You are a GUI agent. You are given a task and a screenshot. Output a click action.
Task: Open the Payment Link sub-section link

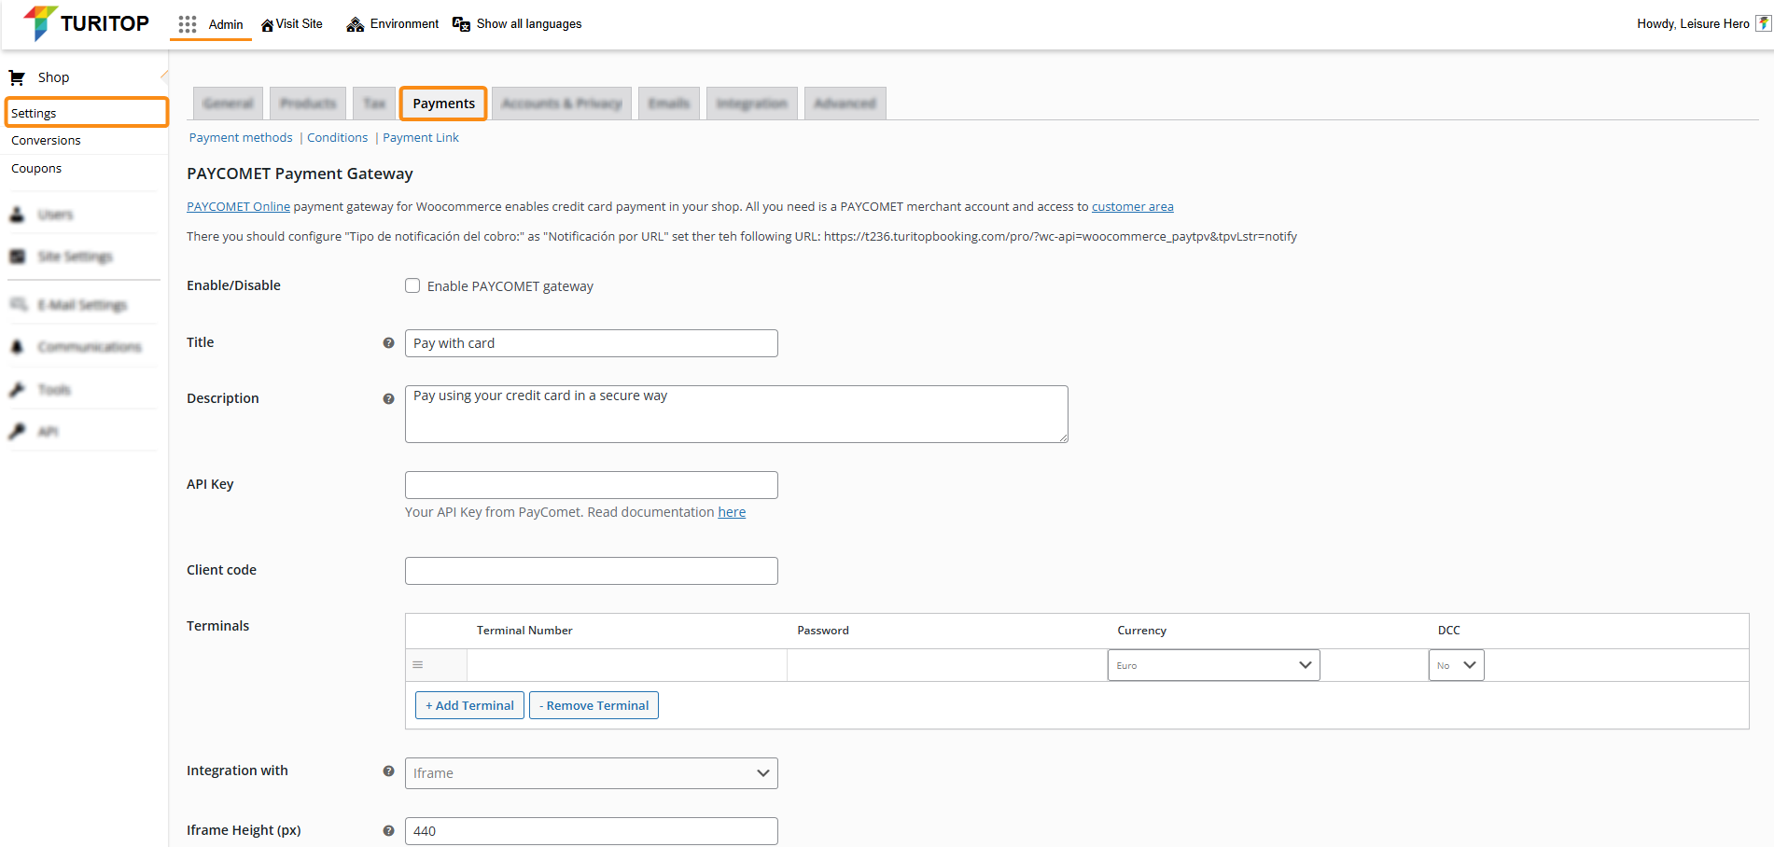[421, 138]
